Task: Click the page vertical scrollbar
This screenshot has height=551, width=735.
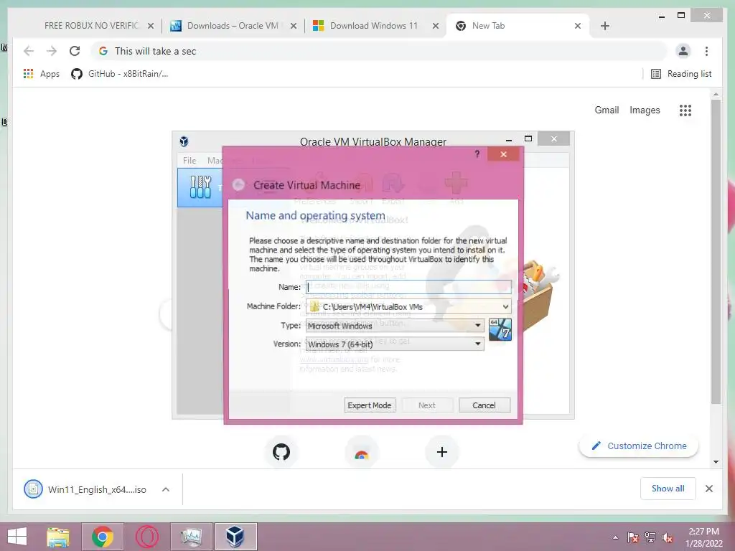Action: click(x=716, y=250)
